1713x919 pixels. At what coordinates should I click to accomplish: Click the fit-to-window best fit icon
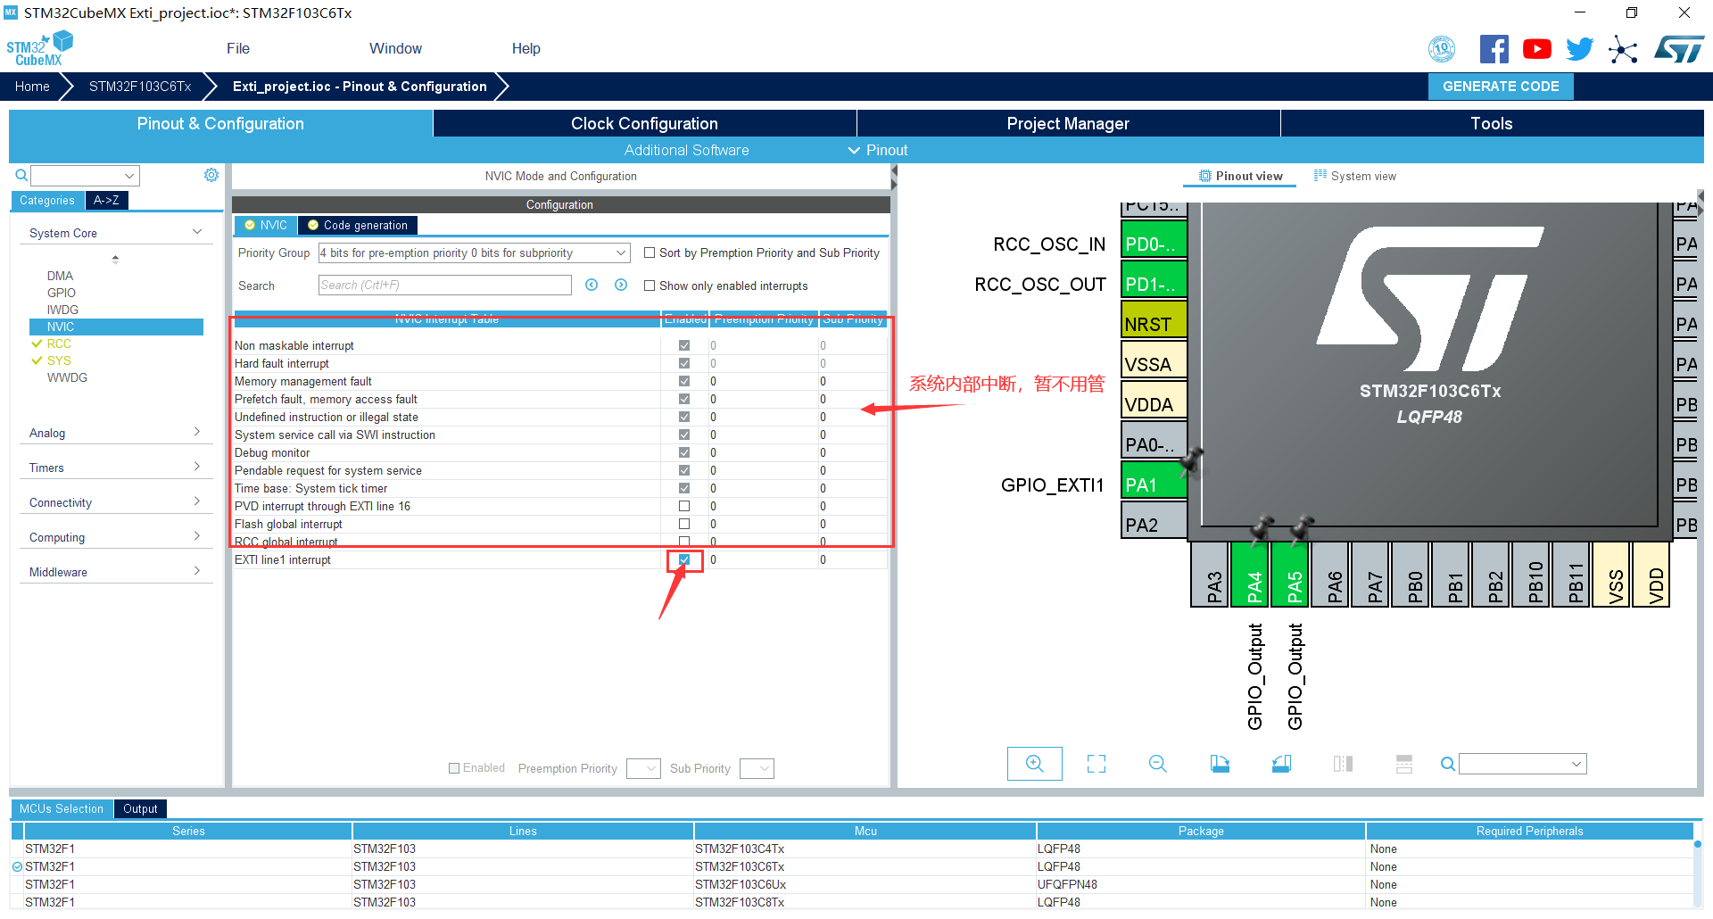(1096, 764)
